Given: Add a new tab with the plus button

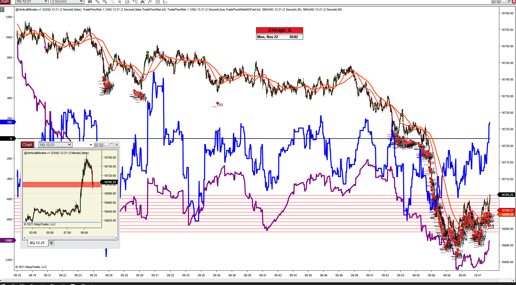Looking at the screenshot, I should [51, 243].
